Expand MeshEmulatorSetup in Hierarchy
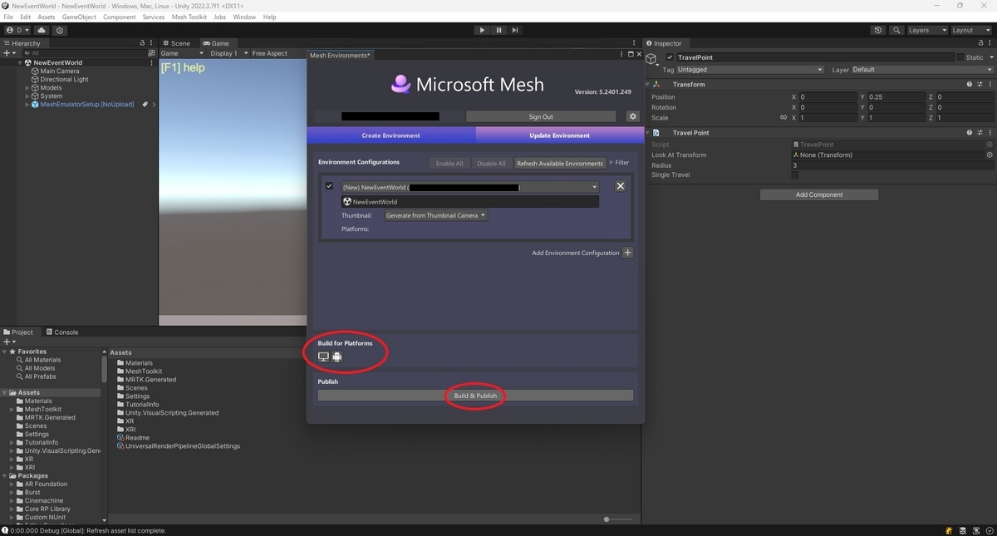 tap(27, 104)
